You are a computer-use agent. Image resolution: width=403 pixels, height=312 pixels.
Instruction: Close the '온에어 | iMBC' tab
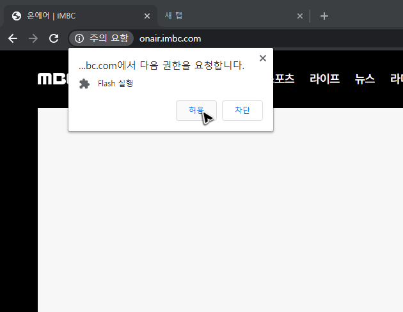pos(147,16)
